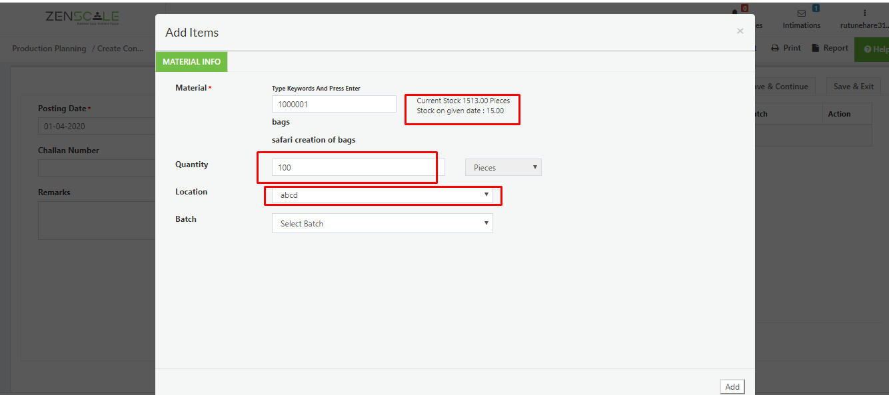
Task: Open the Location dropdown showing abcd
Action: coord(382,195)
